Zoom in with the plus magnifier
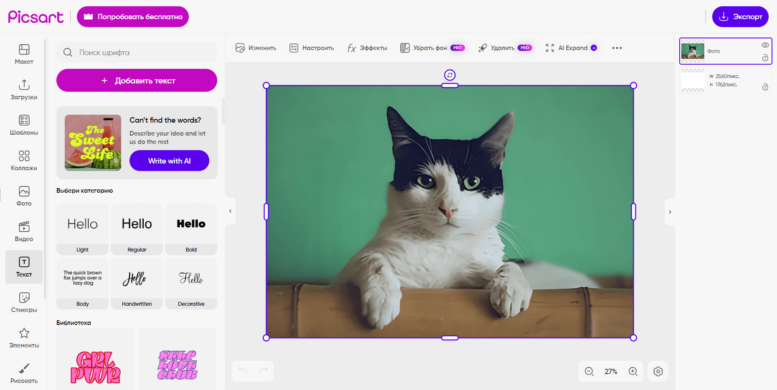Screen dimensions: 777x390 [633, 371]
